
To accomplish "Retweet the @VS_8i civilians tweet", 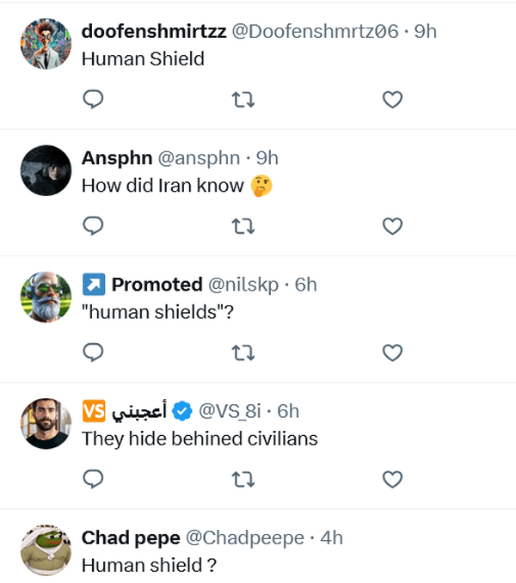I will (243, 479).
